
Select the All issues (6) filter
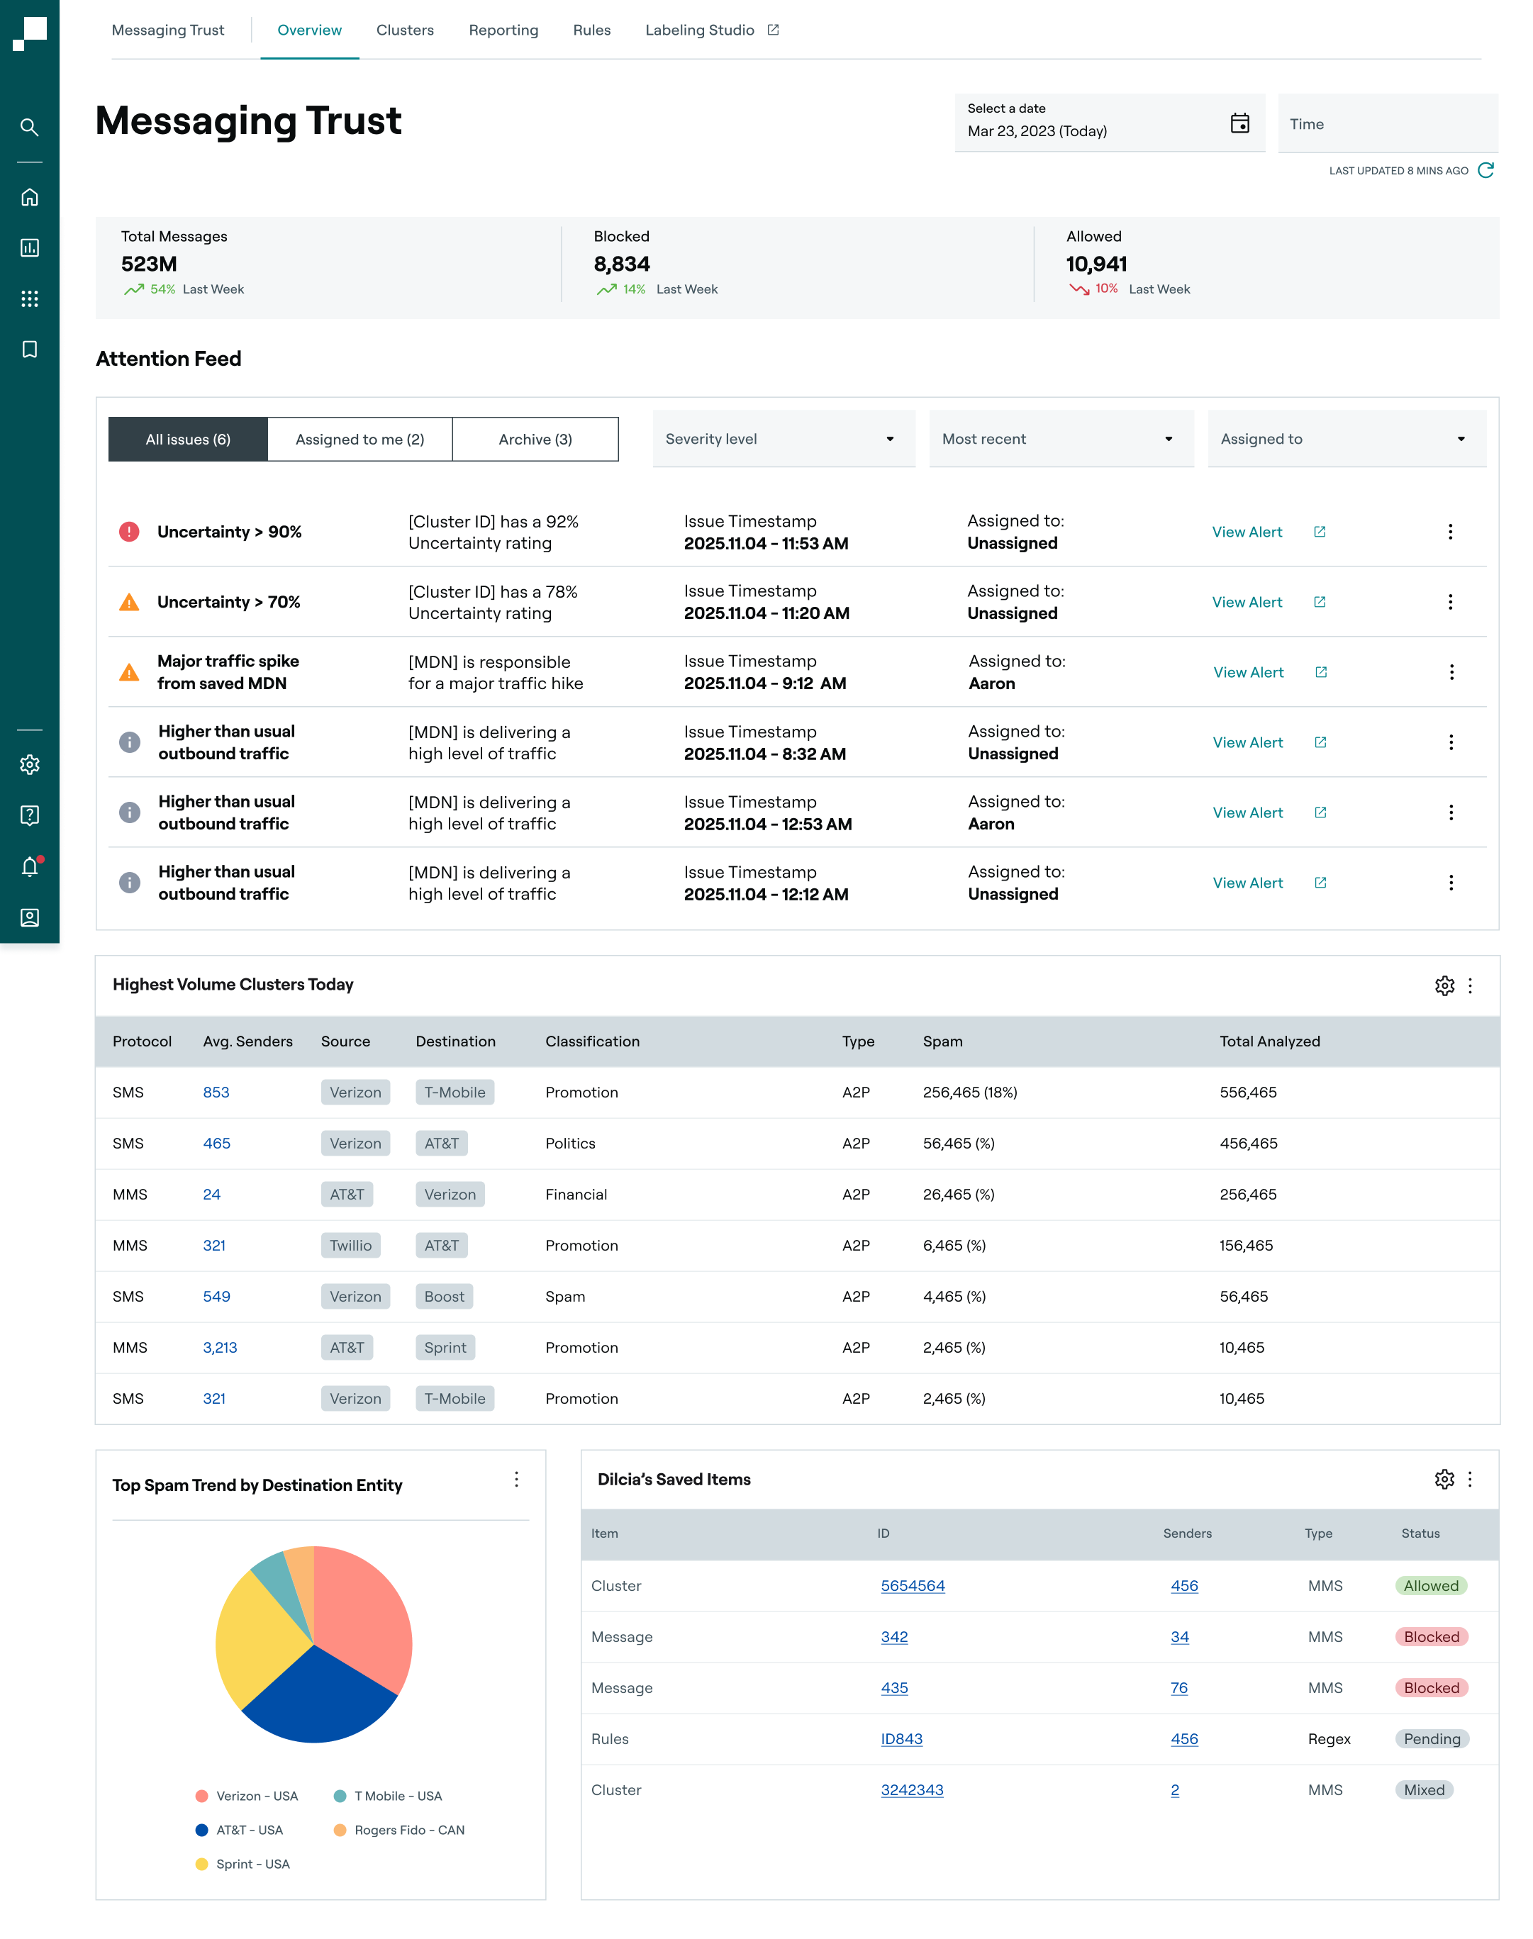189,440
